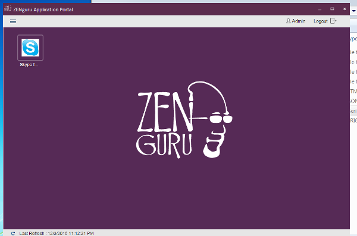Minimize the ZENguru Application Portal window
Screen dimensions: 357x236
click(x=320, y=10)
